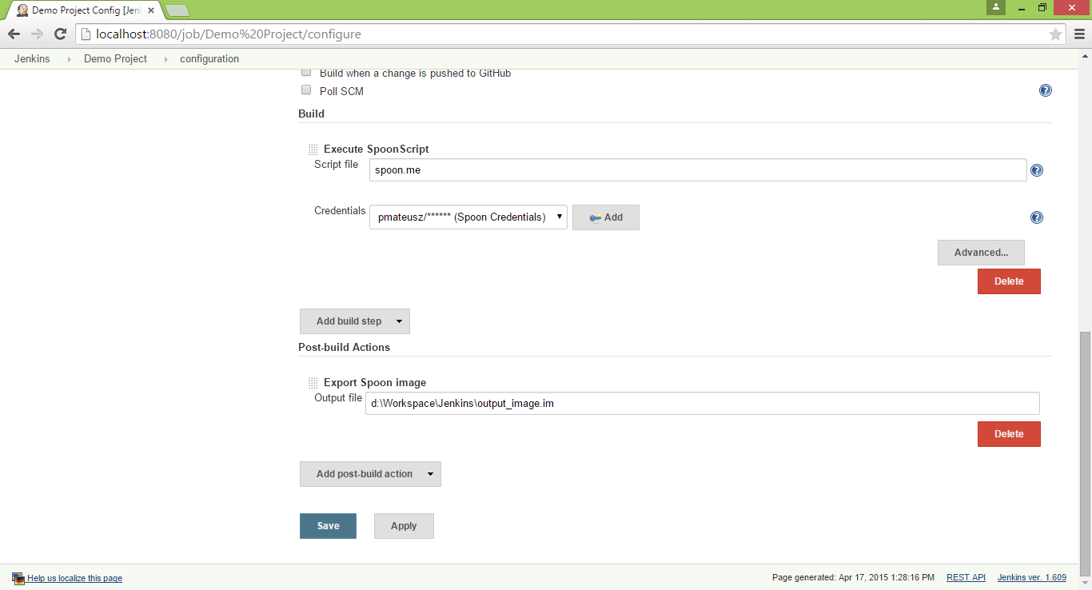The image size is (1092, 590).
Task: Click the Page generated timestamp text
Action: [x=853, y=577]
